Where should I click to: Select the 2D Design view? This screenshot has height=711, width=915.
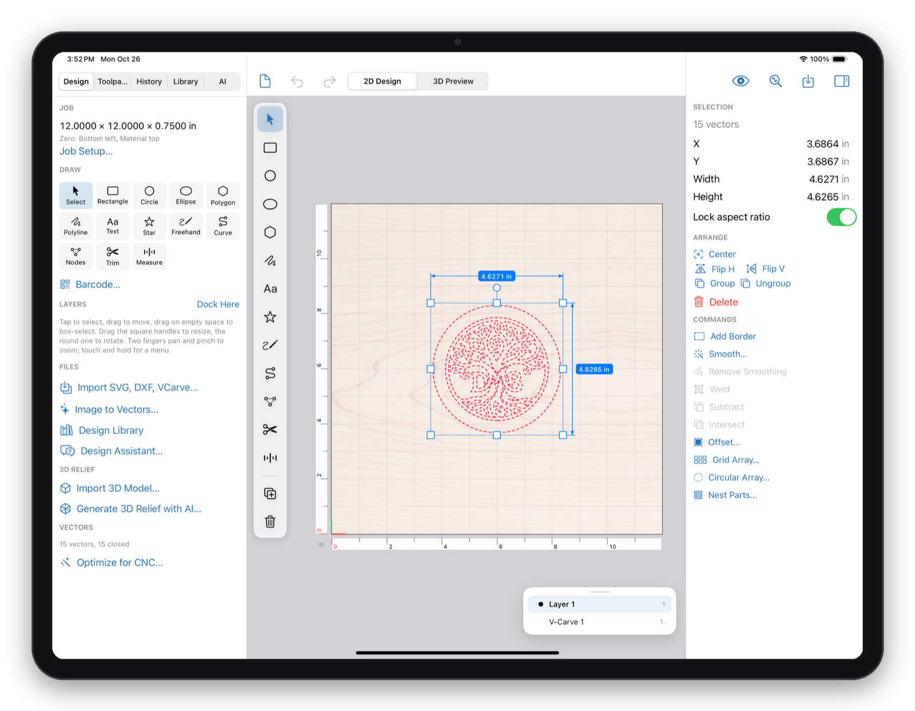pyautogui.click(x=382, y=81)
